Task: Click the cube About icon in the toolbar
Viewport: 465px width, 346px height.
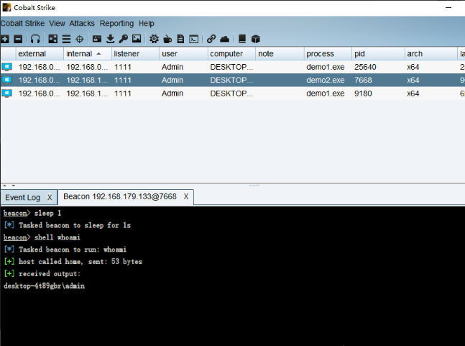Action: click(x=256, y=39)
